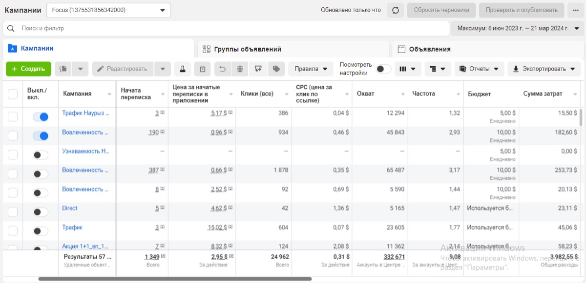
Task: Click Проверить и опубликовать button
Action: [x=522, y=10]
